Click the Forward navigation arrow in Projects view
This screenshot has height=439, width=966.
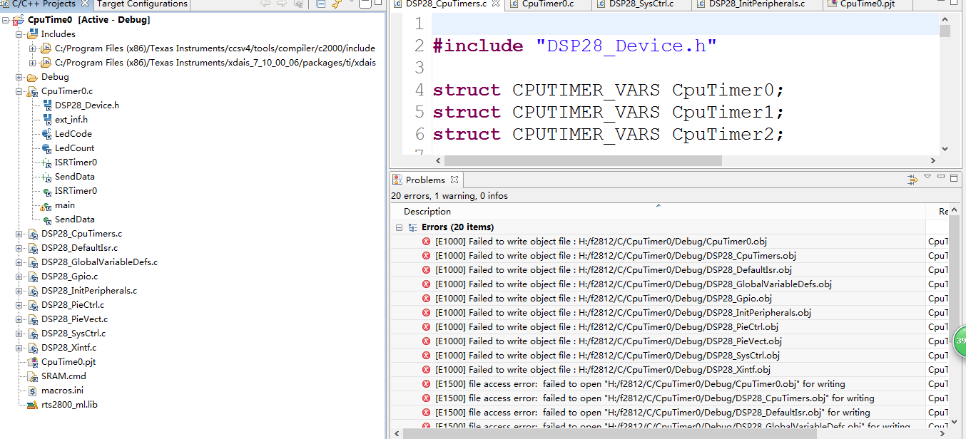282,4
